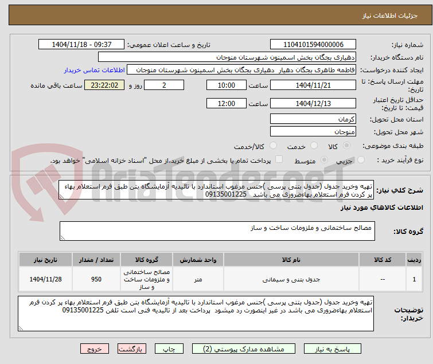Click the price validity date 1404/12/13

click(x=313, y=104)
